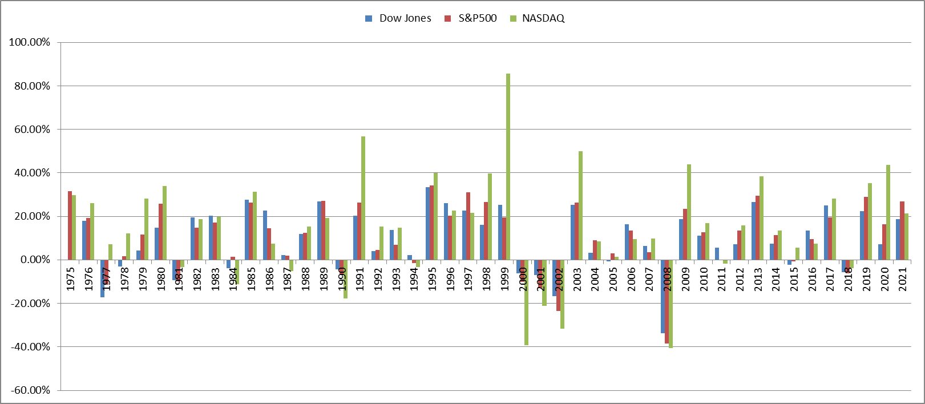
Task: Click the 1998 year label
Action: click(x=486, y=278)
